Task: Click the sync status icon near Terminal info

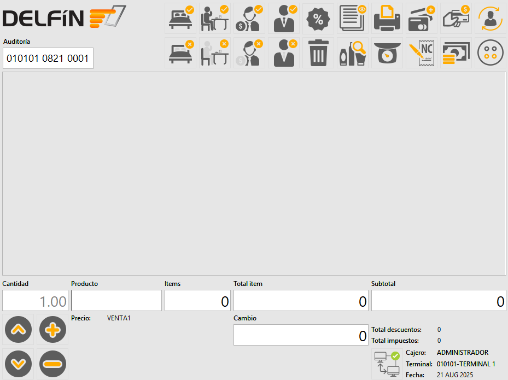Action: tap(386, 363)
